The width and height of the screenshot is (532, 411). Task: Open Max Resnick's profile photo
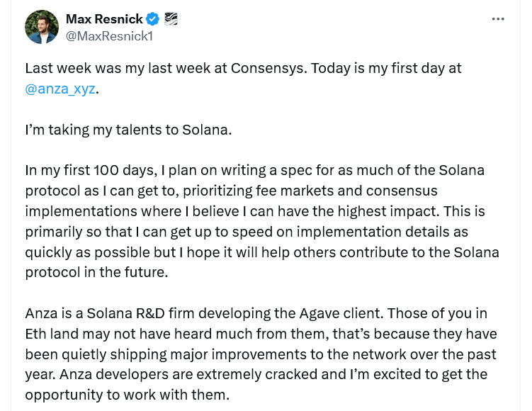pos(42,27)
